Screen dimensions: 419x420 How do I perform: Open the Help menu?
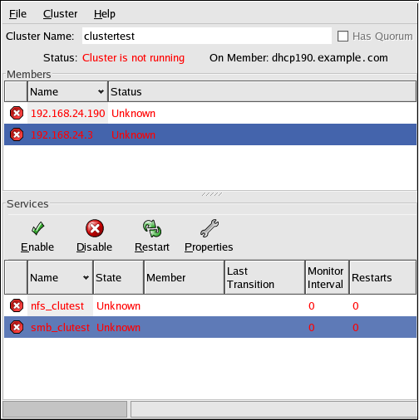pos(105,14)
